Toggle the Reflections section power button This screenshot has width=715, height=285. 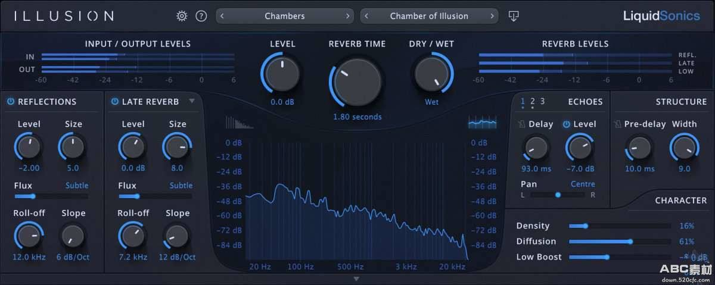tap(10, 102)
